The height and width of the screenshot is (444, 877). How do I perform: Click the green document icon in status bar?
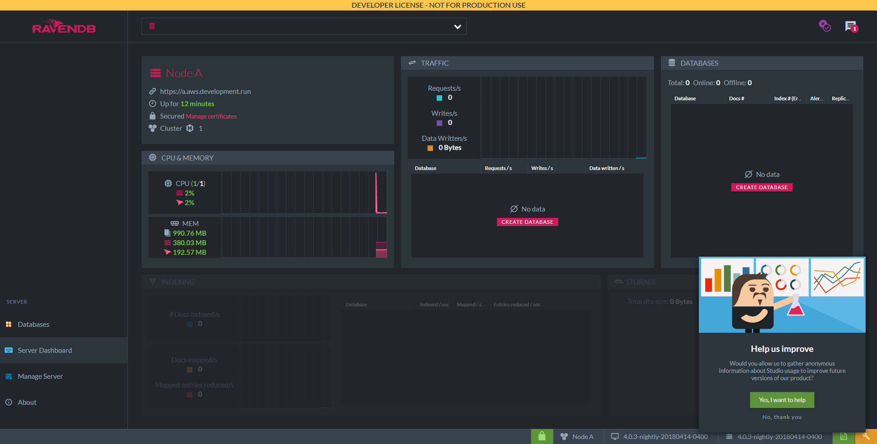844,436
